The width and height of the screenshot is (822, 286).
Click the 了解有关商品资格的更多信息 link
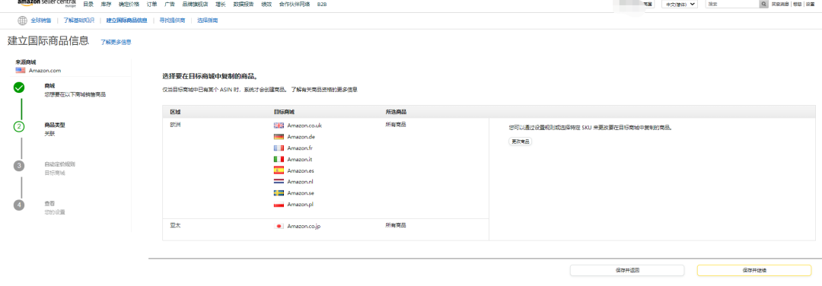click(324, 90)
